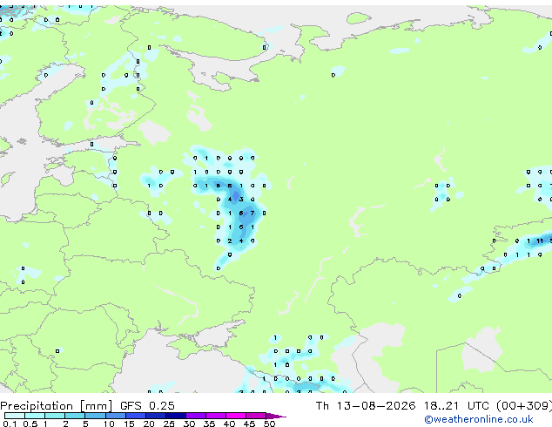Click the 0.5 to 1 mm legend swatch
Image resolution: width=552 pixels, height=427 pixels.
(x=35, y=416)
